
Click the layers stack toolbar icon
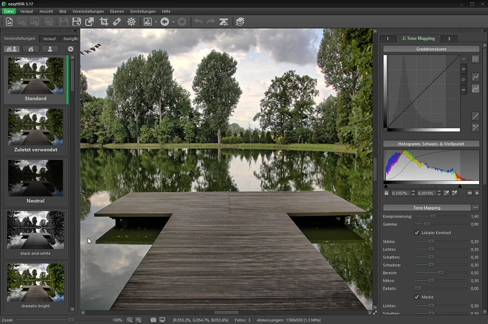240,21
